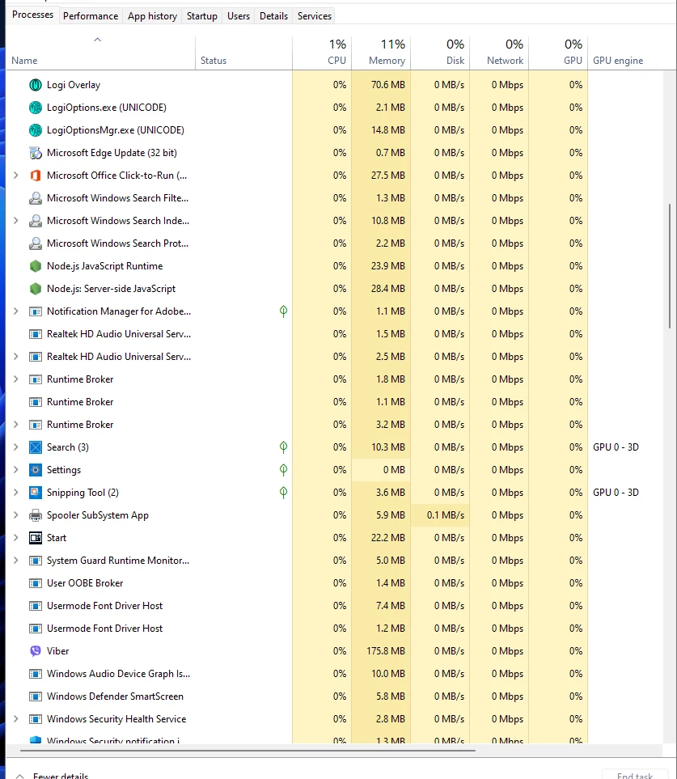Select the Runtime Broker 1.1 MB row
This screenshot has width=677, height=779.
point(334,402)
